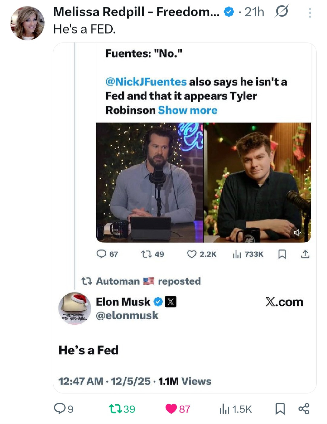The image size is (327, 424).
Task: Tap the repost icon showing 49
Action: point(147,254)
